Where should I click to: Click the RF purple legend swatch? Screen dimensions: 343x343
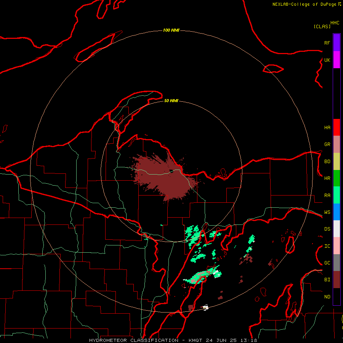coord(337,43)
